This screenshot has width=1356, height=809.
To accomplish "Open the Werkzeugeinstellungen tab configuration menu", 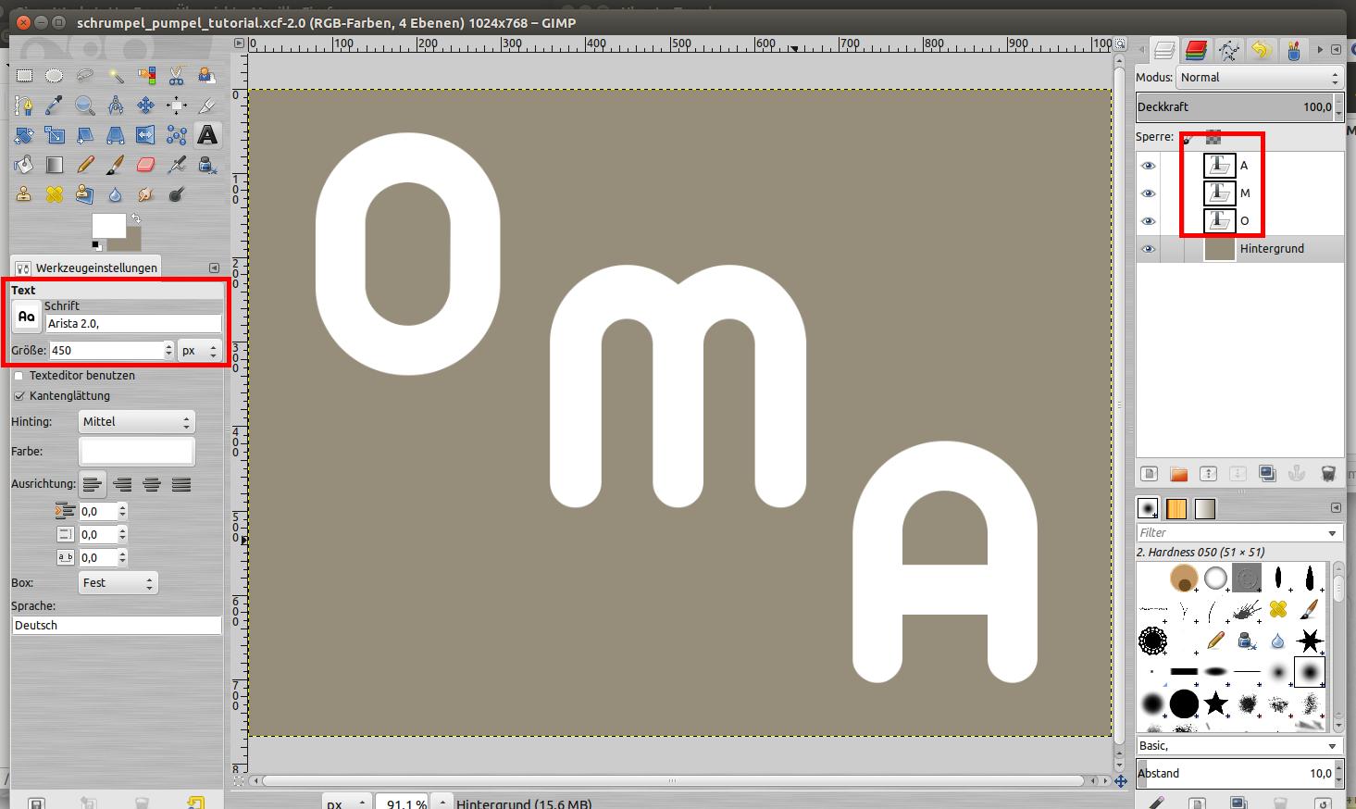I will 215,268.
